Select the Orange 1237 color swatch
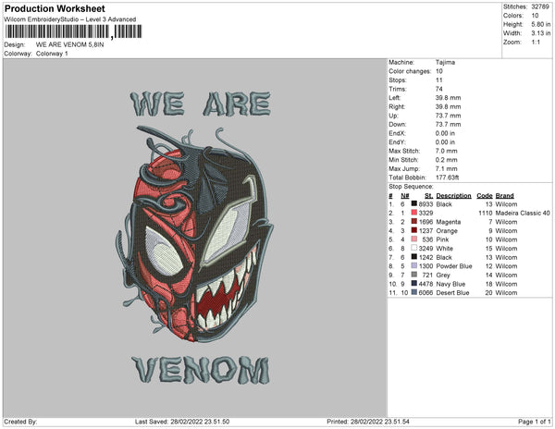555x429 pixels. click(413, 230)
